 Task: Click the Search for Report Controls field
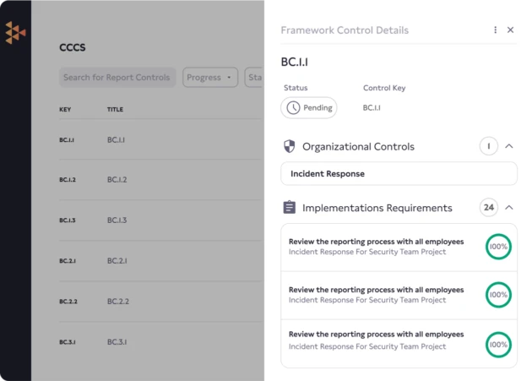[x=118, y=78]
